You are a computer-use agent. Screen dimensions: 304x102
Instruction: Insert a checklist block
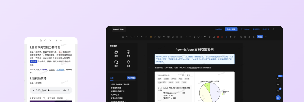(173, 37)
